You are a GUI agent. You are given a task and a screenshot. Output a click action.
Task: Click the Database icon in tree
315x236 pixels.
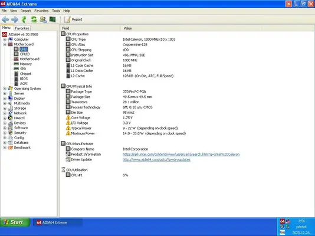coord(10,143)
